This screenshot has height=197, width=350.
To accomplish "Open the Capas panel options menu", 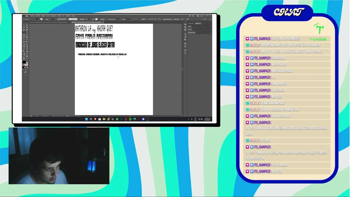I will 211,27.
